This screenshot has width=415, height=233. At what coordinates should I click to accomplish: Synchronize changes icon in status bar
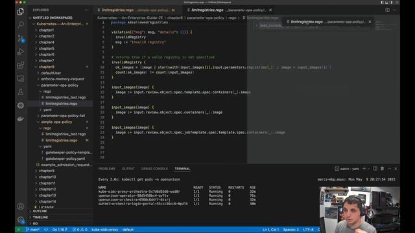point(46,230)
